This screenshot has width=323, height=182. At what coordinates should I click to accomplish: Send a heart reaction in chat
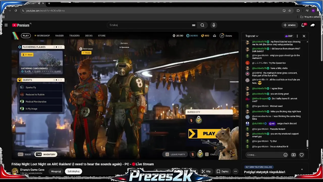tap(302, 155)
